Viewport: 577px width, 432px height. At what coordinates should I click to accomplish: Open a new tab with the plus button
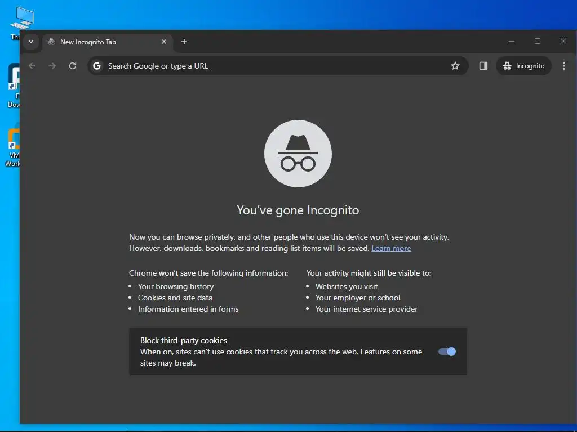tap(184, 42)
